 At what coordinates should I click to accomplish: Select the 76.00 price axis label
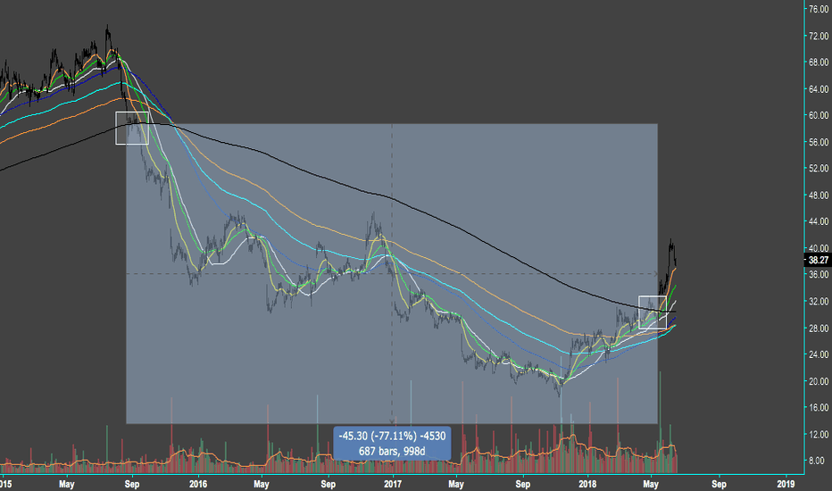pyautogui.click(x=819, y=9)
